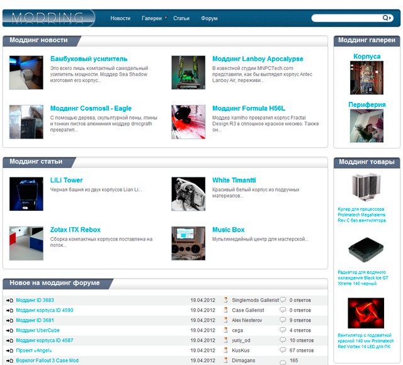Click topic icon beside Моддинг UberCube
This screenshot has width=403, height=365.
click(10, 330)
